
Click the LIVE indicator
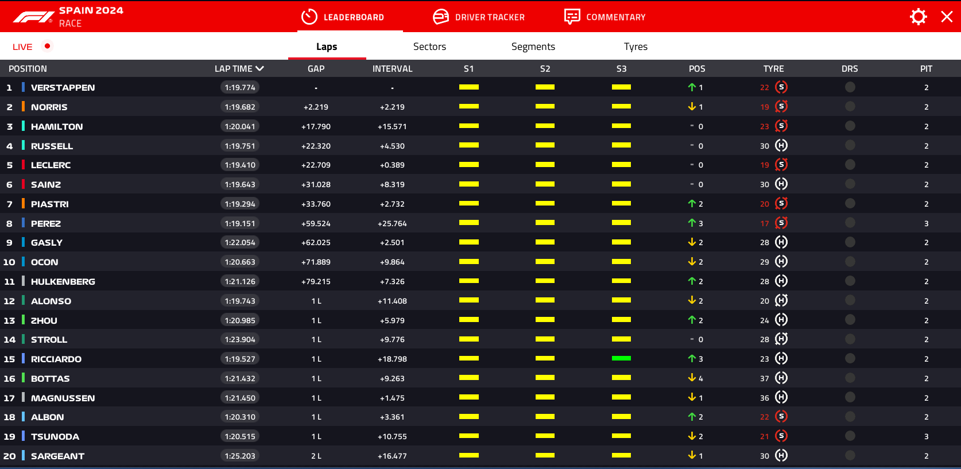point(32,46)
